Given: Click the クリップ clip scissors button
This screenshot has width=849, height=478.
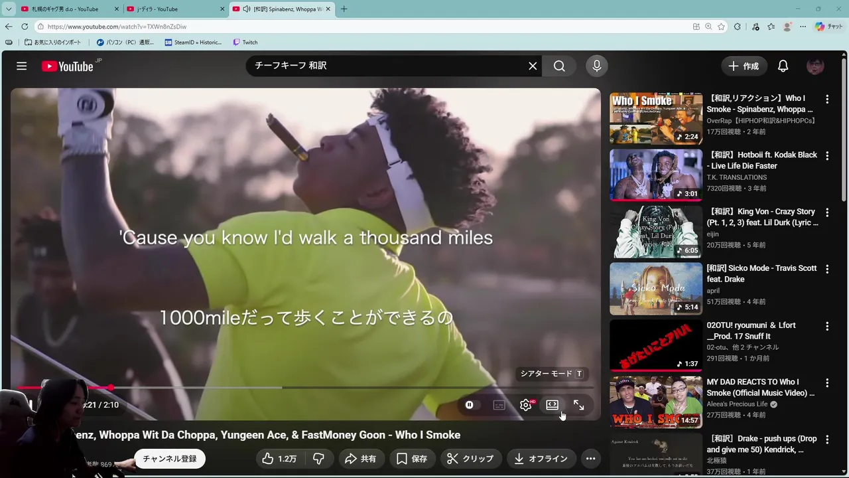Looking at the screenshot, I should pyautogui.click(x=470, y=459).
